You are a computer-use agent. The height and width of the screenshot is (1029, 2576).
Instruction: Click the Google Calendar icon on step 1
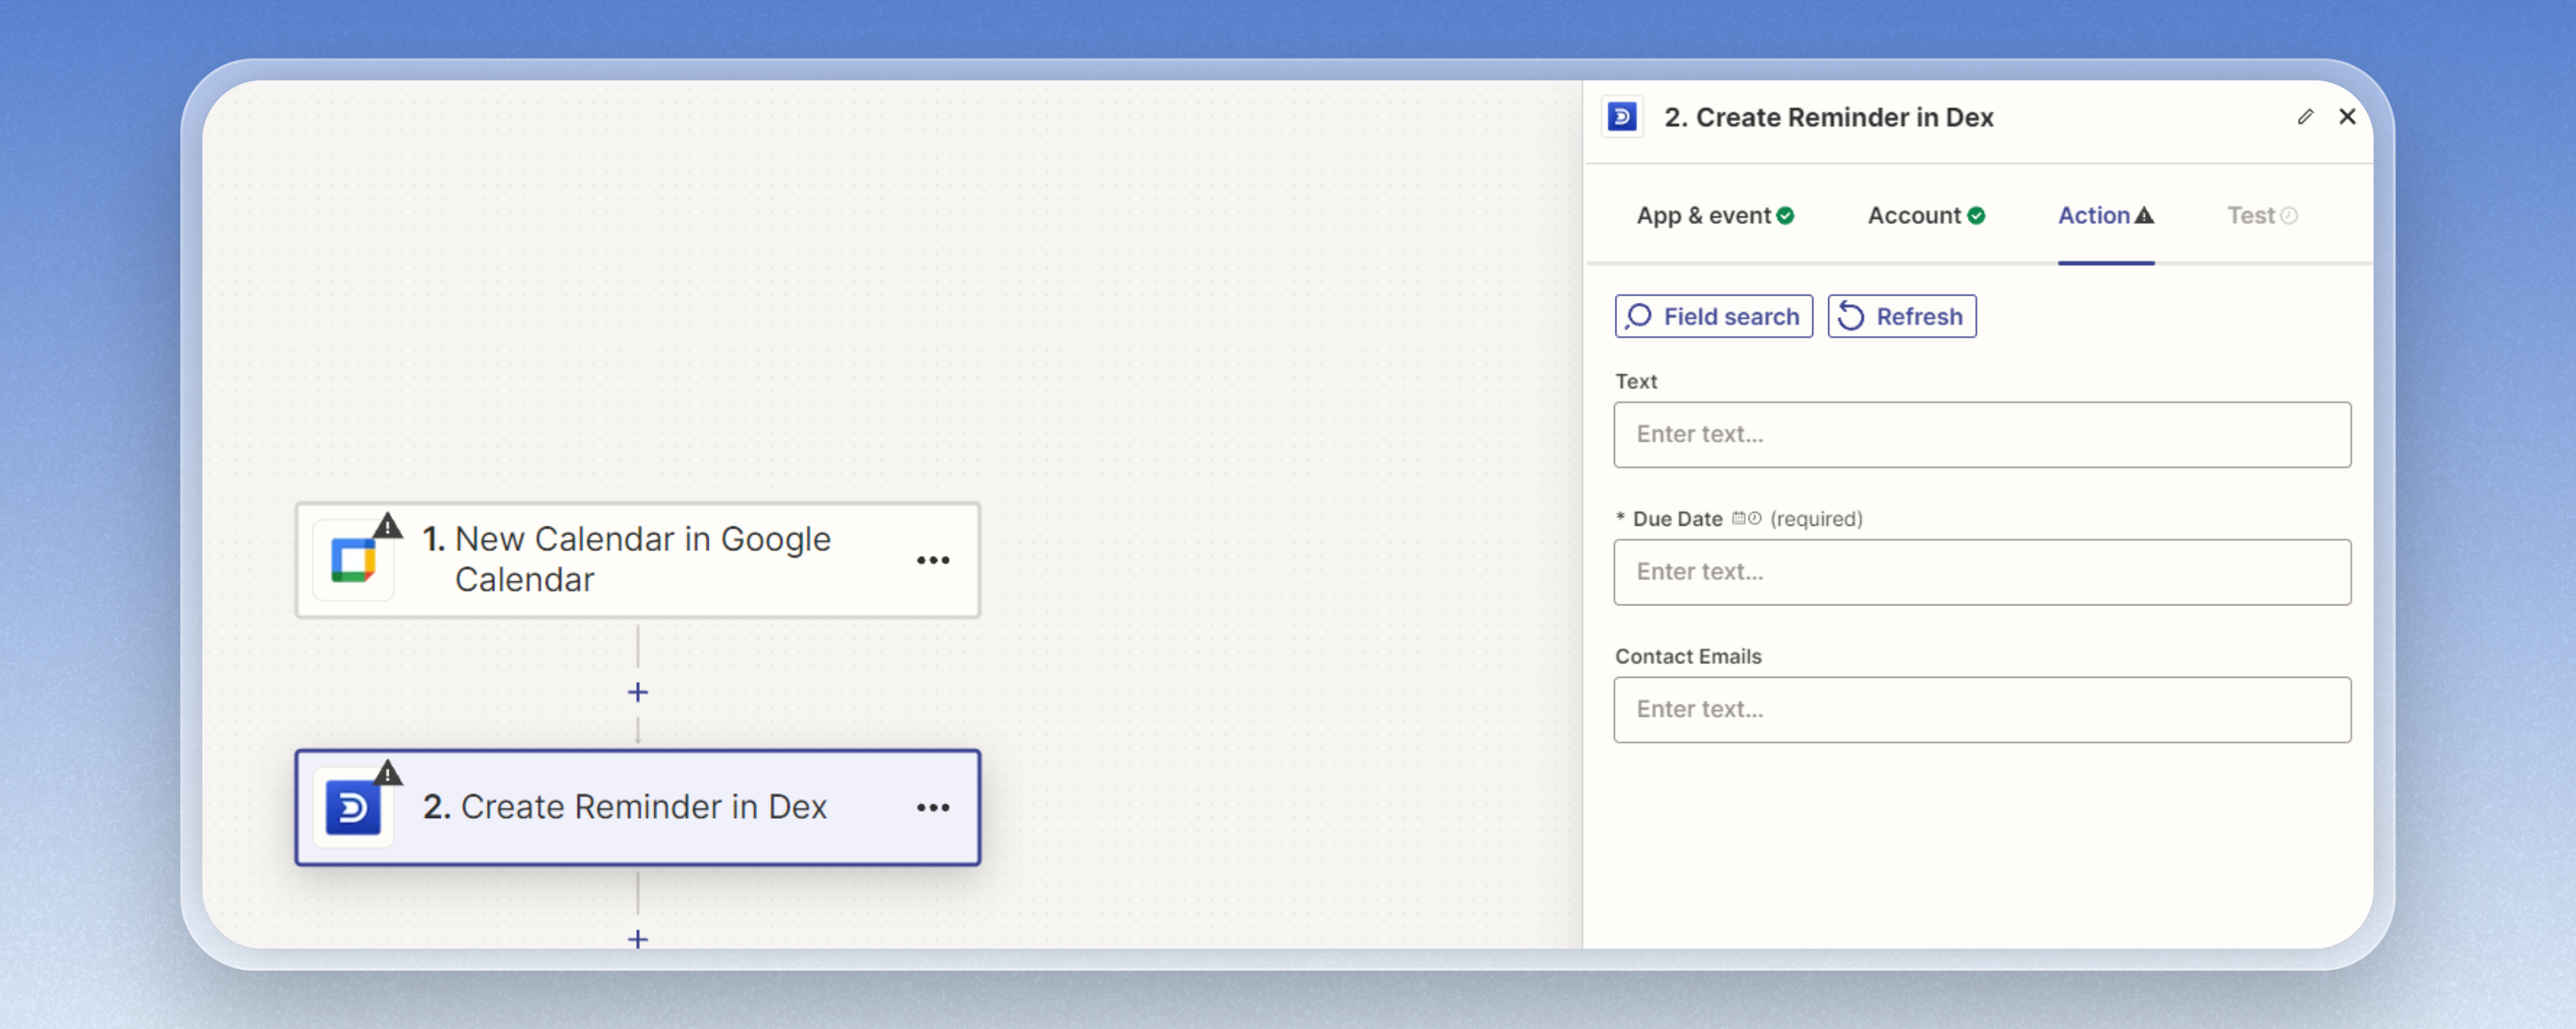[353, 561]
